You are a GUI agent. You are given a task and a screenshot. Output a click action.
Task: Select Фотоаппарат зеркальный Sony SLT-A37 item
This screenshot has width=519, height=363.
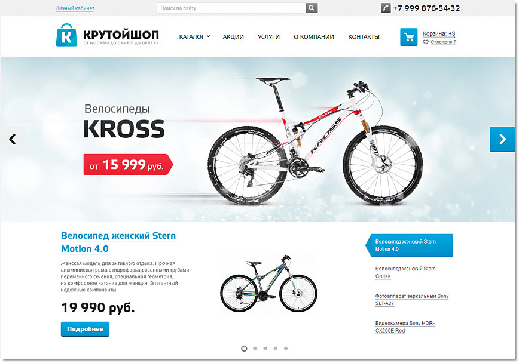(x=412, y=300)
